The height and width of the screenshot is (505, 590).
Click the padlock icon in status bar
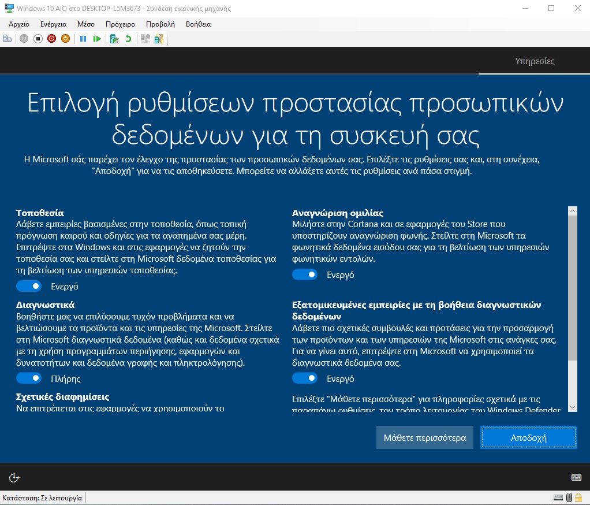(x=578, y=498)
